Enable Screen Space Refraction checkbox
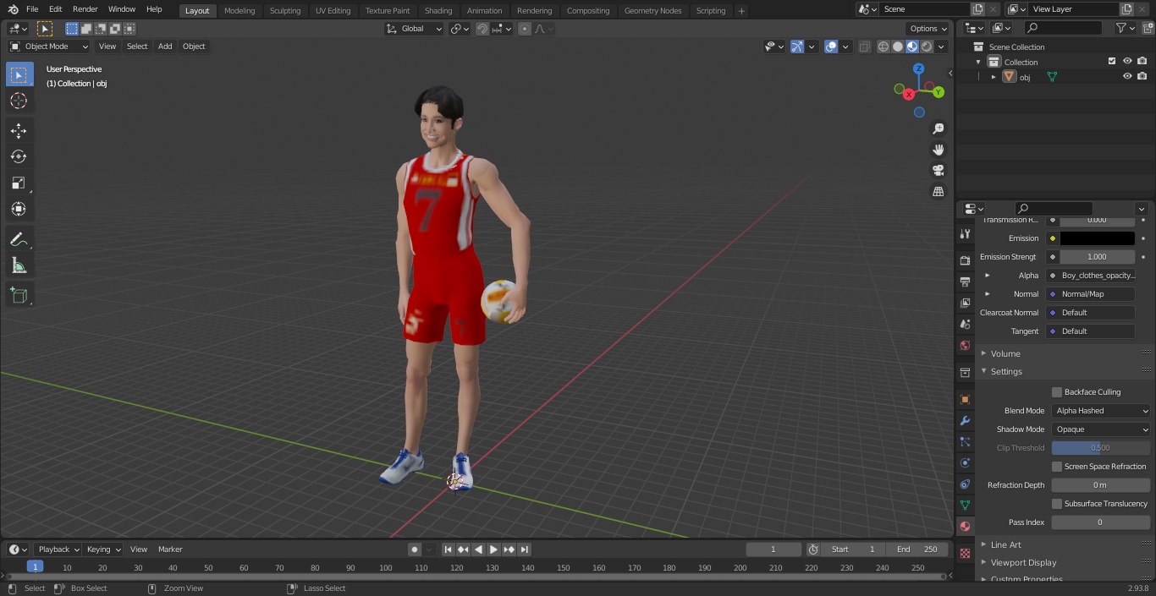This screenshot has width=1156, height=596. tap(1057, 467)
